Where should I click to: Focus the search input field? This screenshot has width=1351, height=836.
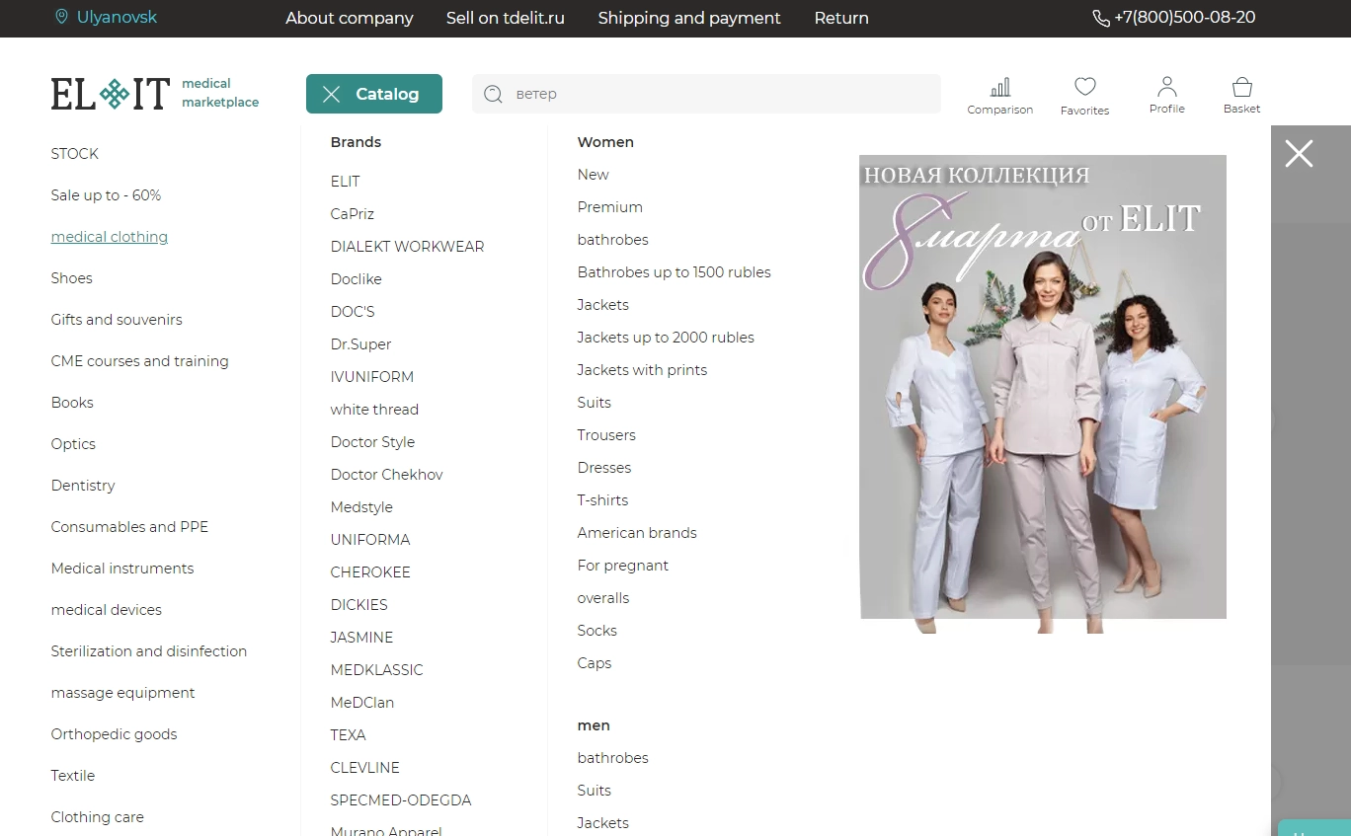[706, 94]
